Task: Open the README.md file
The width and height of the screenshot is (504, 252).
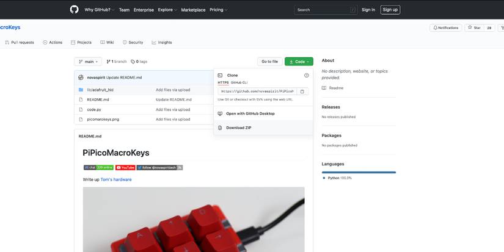Action: (98, 100)
